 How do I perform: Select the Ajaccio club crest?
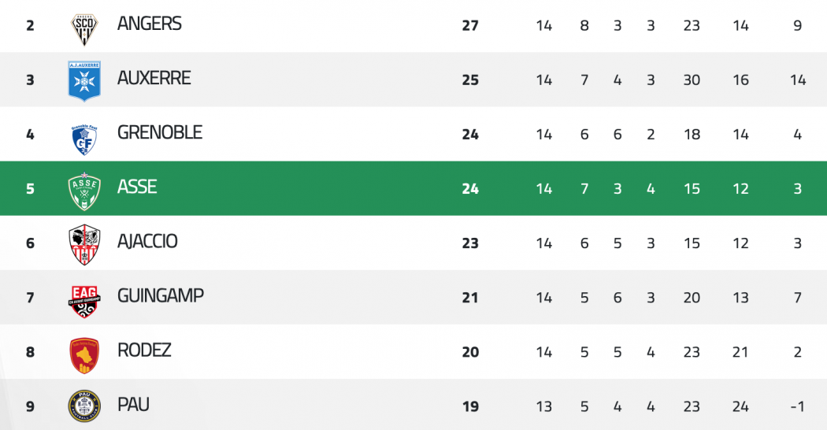point(84,245)
